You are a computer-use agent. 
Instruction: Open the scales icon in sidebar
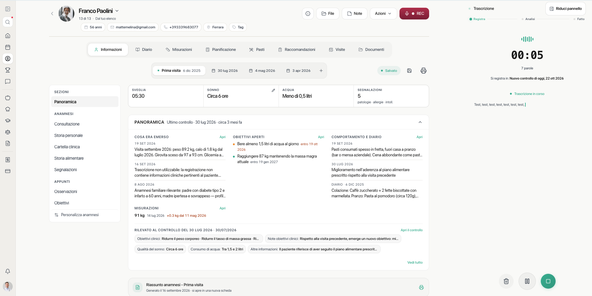(x=8, y=132)
